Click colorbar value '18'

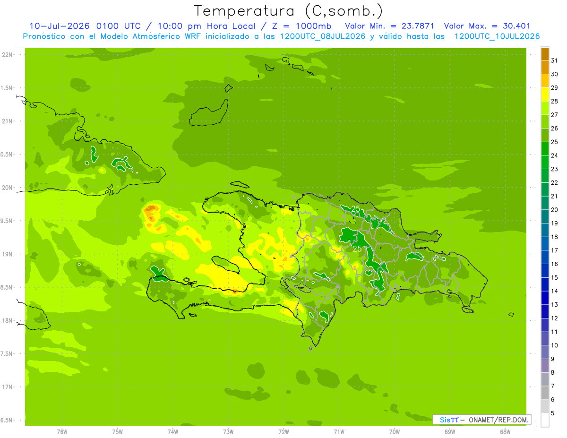[555, 237]
